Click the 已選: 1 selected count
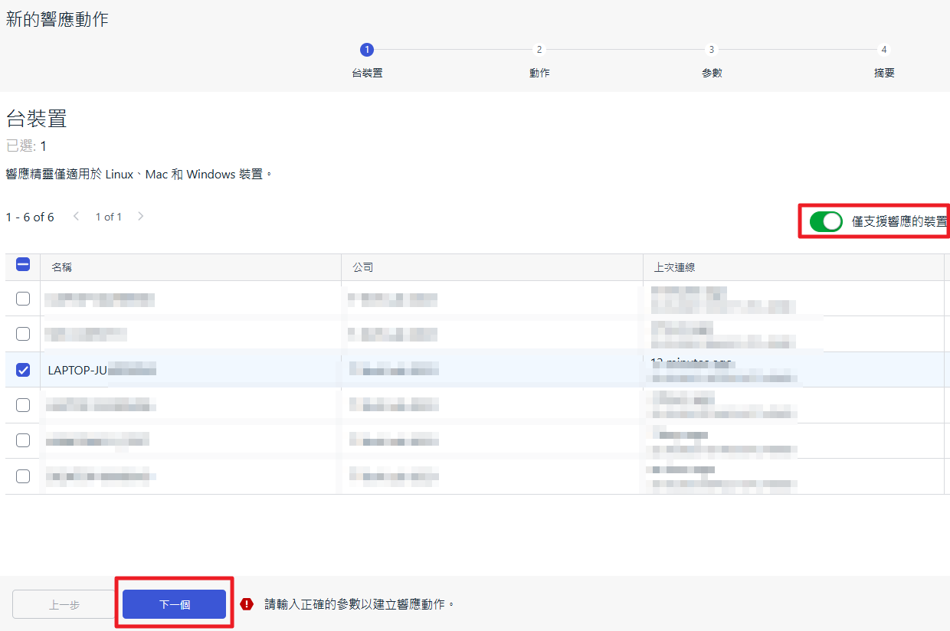Screen dimensions: 950x631 [x=26, y=145]
